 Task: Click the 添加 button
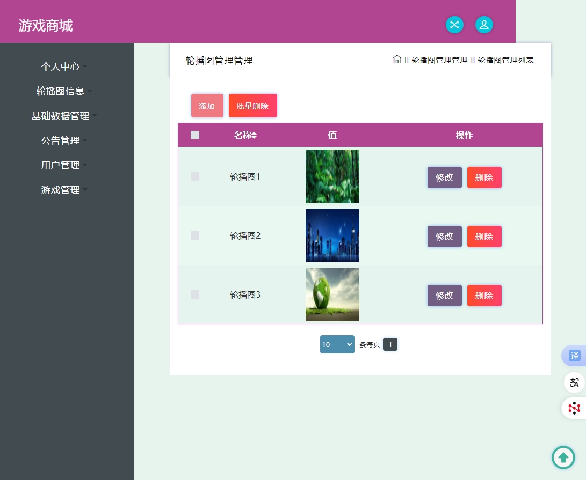[x=207, y=106]
